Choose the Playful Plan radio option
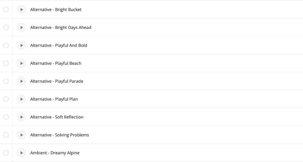This screenshot has height=162, width=303. pos(6,99)
